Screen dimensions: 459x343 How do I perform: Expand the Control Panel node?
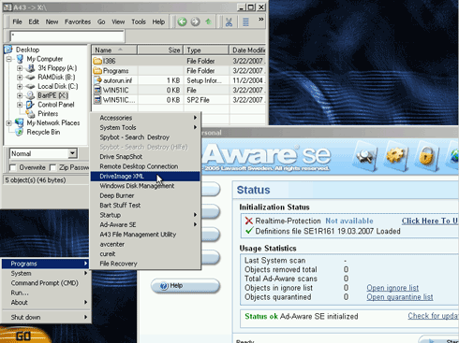click(x=20, y=105)
